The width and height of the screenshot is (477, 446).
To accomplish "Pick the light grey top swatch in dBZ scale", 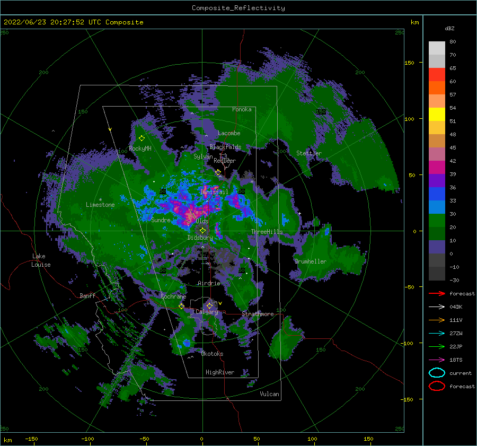I will [x=437, y=48].
